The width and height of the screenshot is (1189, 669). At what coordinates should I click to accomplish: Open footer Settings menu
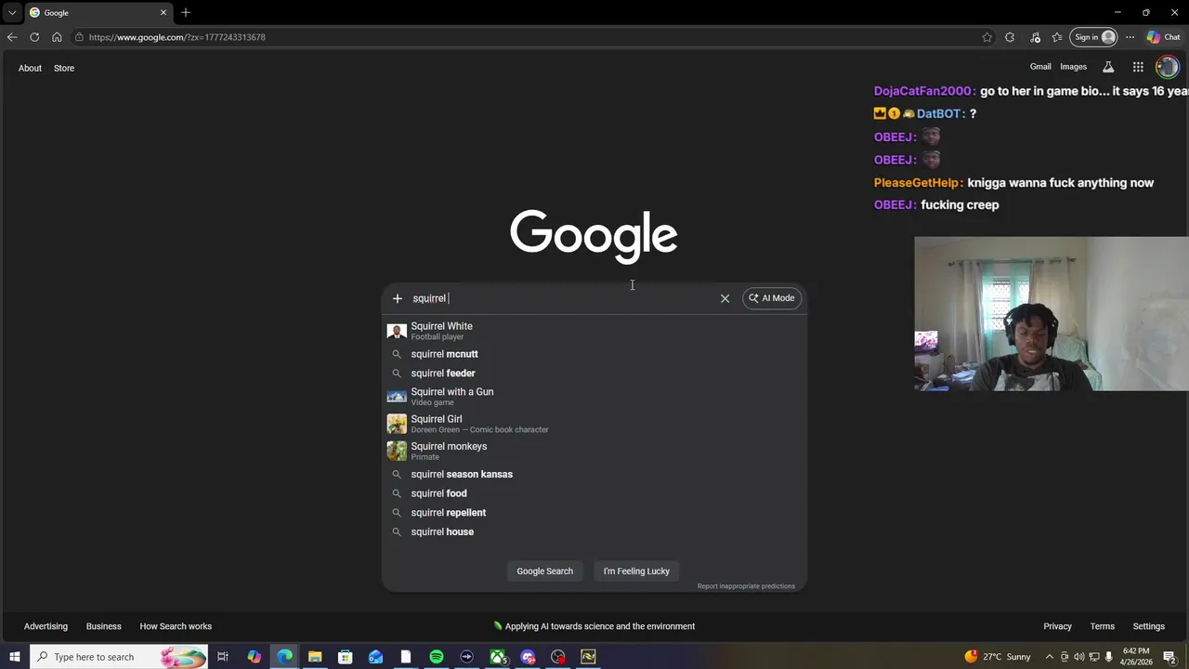(x=1149, y=626)
